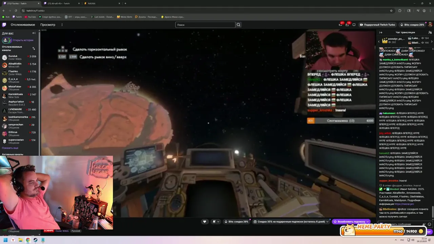Open AlinaRinRin channel in sidebar

coord(20,65)
